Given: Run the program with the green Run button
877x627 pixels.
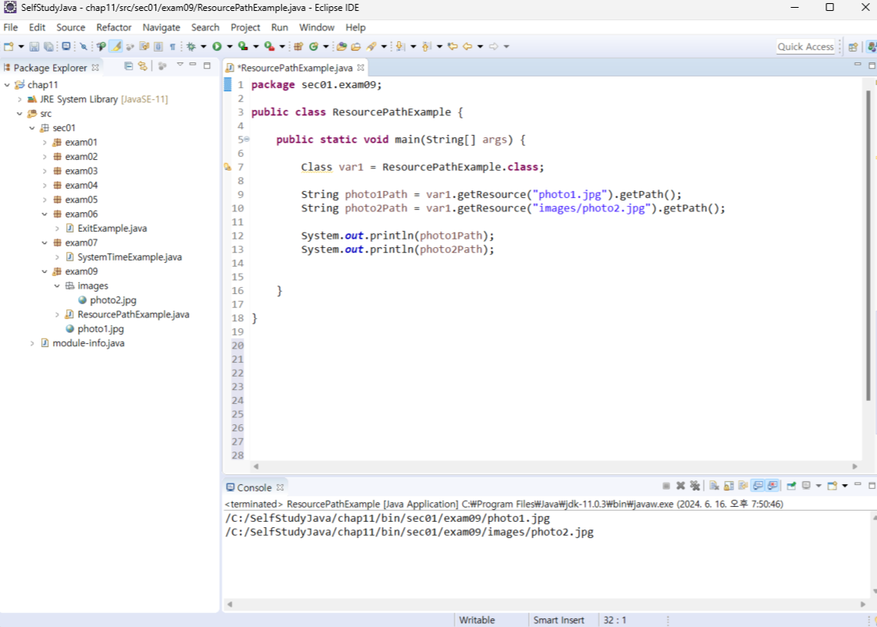Looking at the screenshot, I should click(217, 46).
